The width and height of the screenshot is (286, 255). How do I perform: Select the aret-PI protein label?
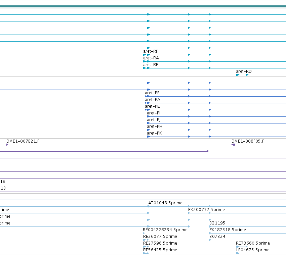154,113
